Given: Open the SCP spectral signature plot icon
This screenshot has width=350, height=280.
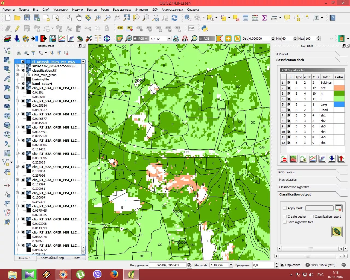Looking at the screenshot, I should 62,39.
